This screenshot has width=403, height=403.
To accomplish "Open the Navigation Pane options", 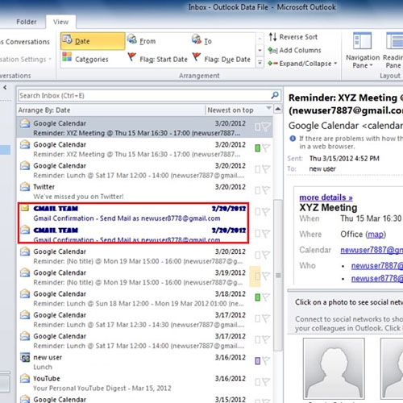I will point(362,50).
